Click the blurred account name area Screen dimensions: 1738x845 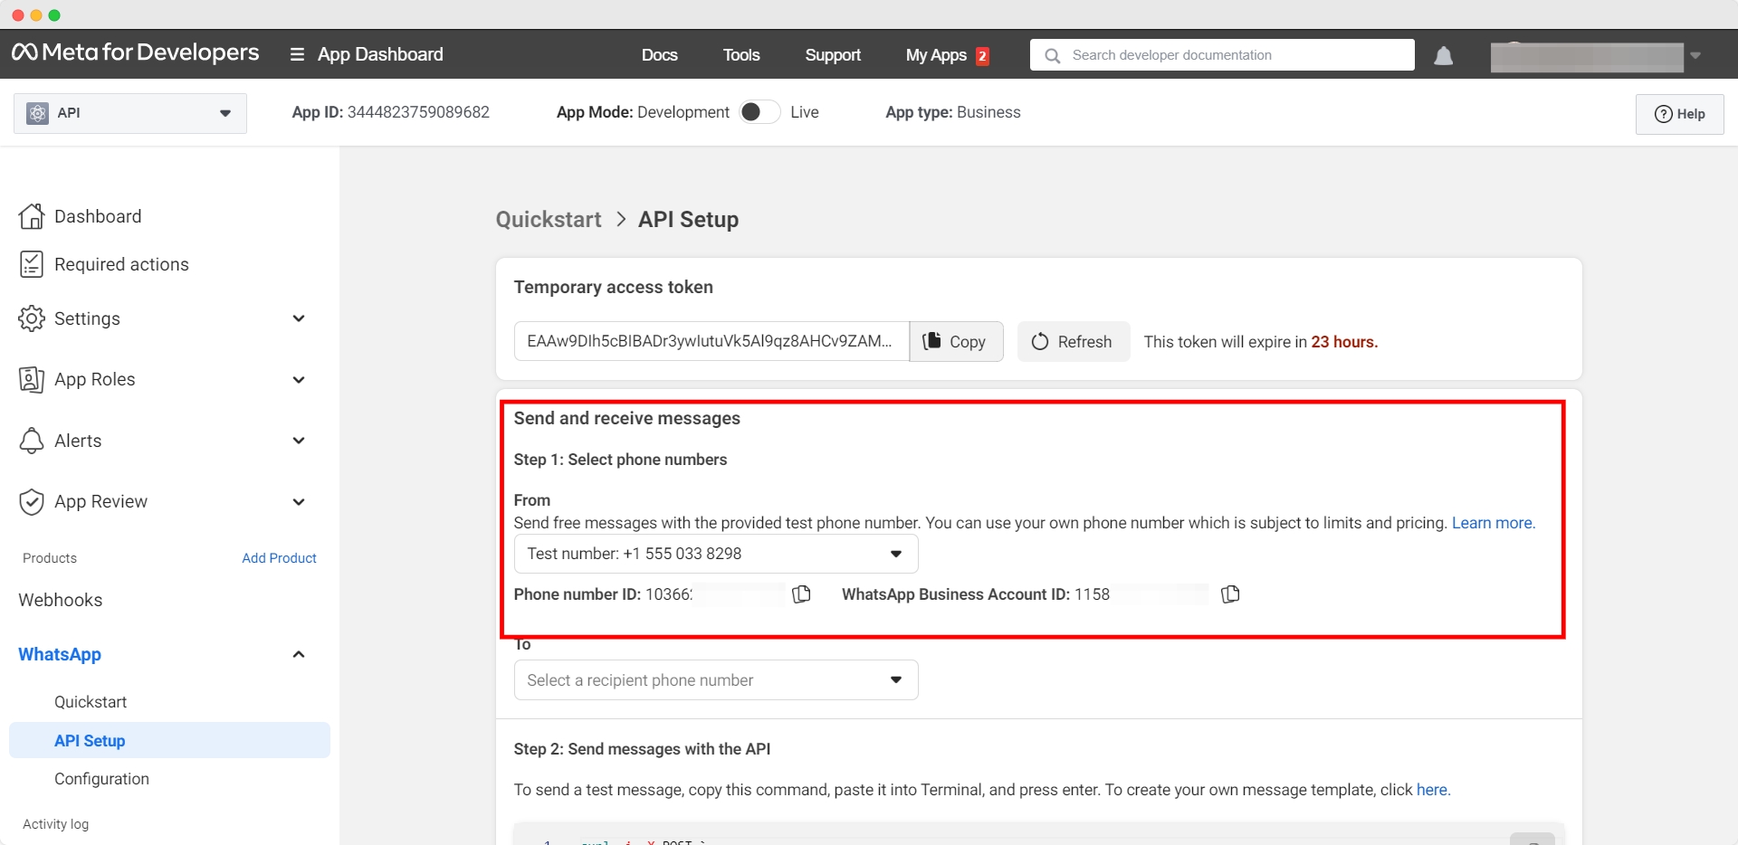point(1587,57)
